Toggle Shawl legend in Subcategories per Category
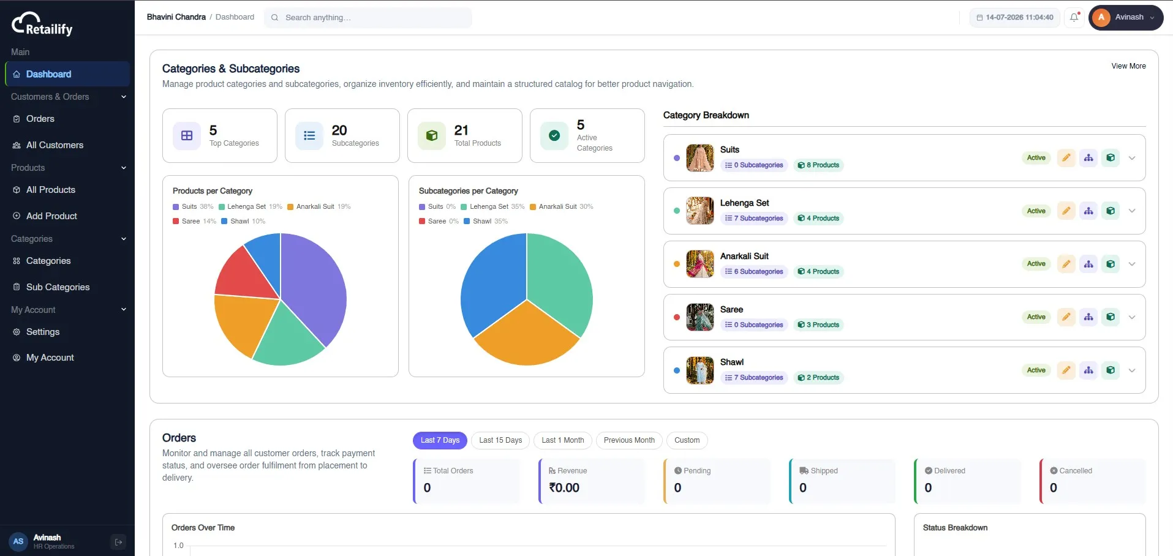This screenshot has height=556, width=1173. [486, 221]
